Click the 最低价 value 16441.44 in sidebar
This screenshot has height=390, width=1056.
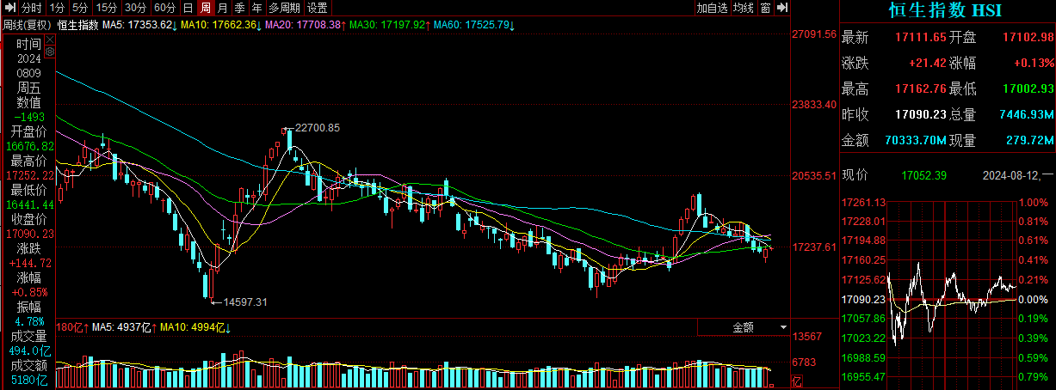[29, 204]
